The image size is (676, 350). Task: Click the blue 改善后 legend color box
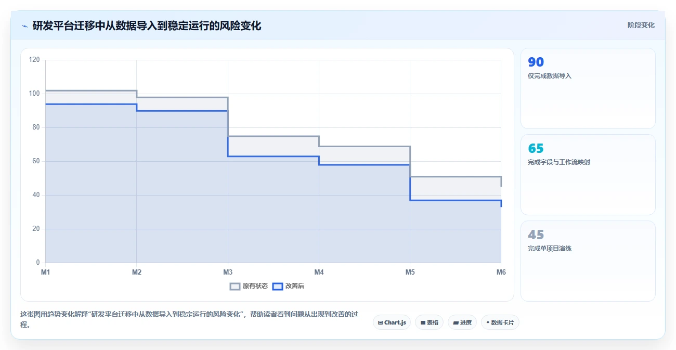[278, 286]
